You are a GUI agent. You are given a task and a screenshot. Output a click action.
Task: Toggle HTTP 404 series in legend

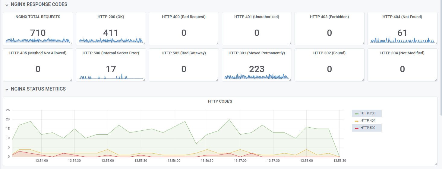(x=368, y=121)
